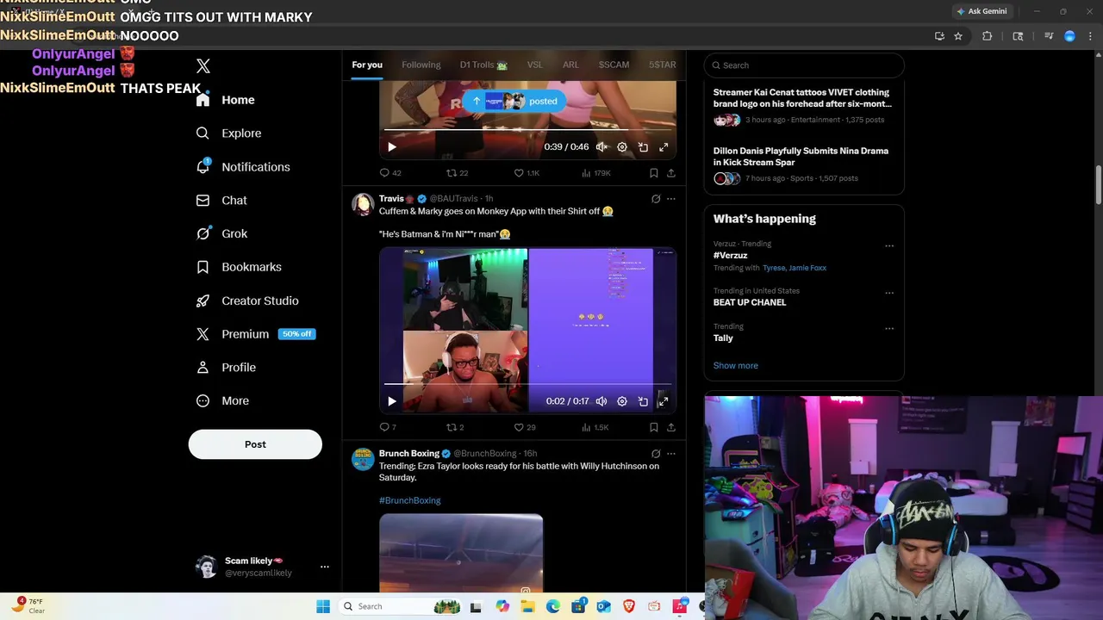Click the Post button
The image size is (1103, 620).
255,444
